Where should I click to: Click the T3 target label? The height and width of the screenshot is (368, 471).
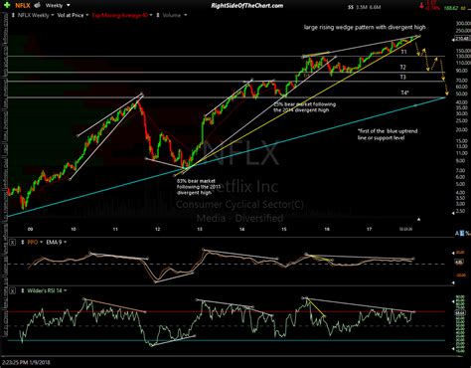click(x=402, y=78)
